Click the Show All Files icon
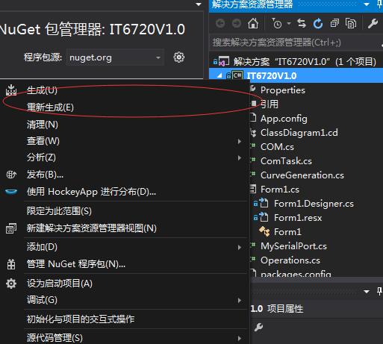The width and height of the screenshot is (383, 344). tap(351, 24)
